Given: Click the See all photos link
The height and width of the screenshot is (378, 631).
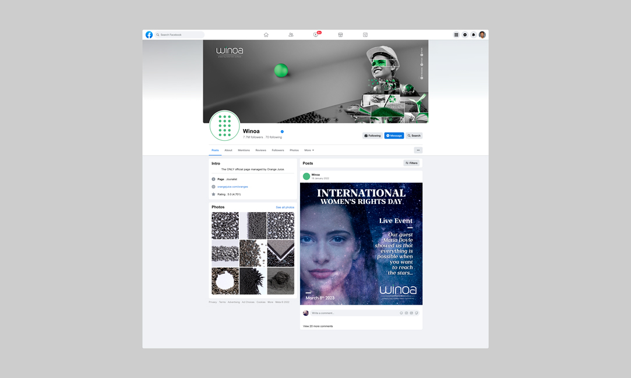Looking at the screenshot, I should click(x=285, y=207).
